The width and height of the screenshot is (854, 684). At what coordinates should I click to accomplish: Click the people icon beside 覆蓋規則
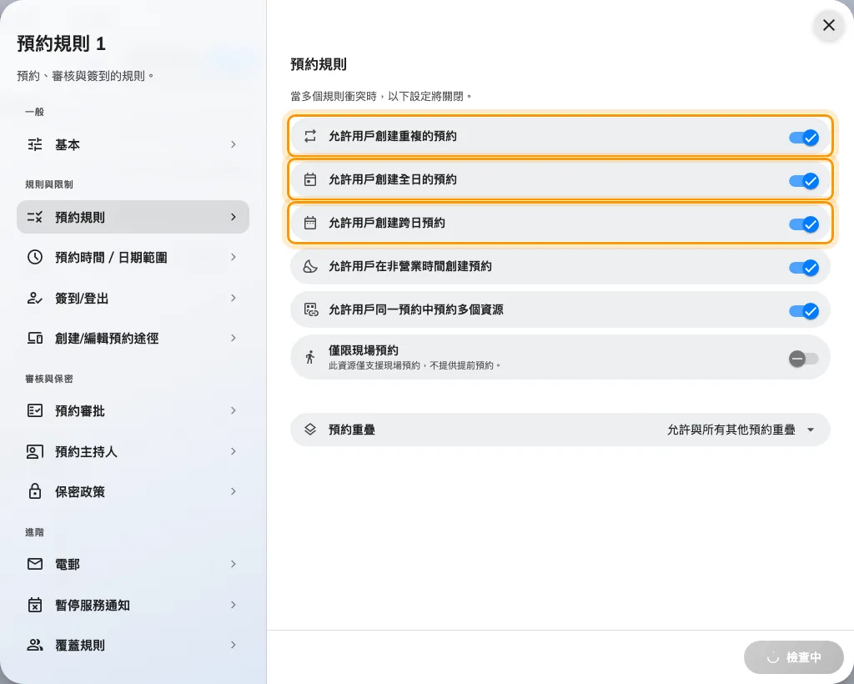pos(35,645)
